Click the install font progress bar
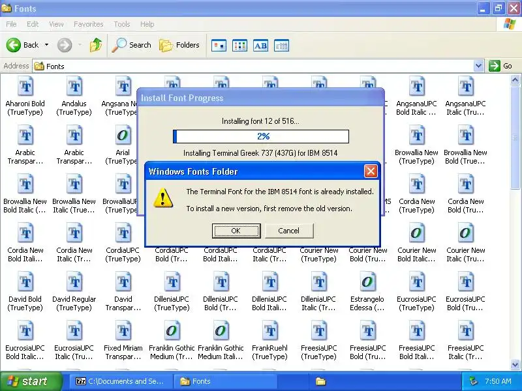The width and height of the screenshot is (522, 391). click(x=261, y=136)
